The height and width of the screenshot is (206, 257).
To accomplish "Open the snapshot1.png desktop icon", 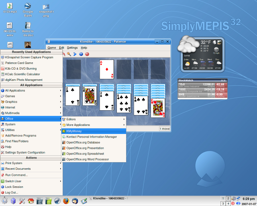I will (46, 10).
